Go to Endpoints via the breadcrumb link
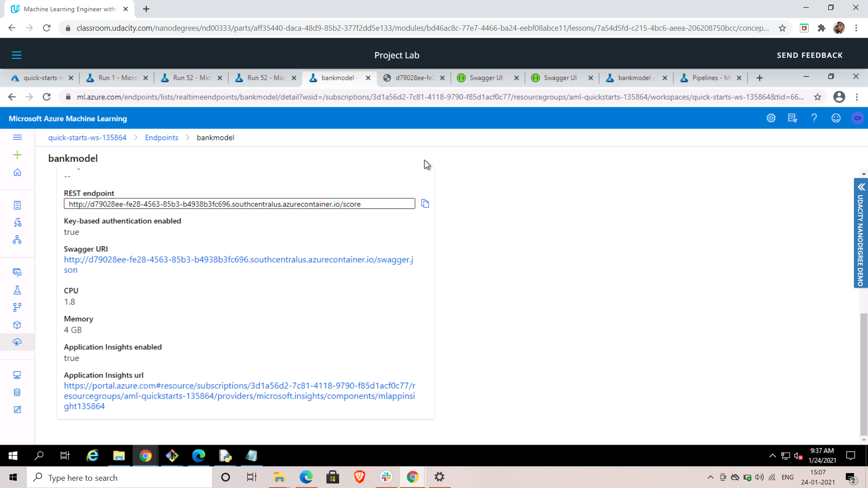Image resolution: width=868 pixels, height=488 pixels. 161,137
